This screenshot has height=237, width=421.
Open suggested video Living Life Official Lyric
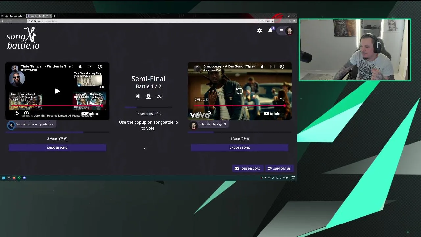pos(26,101)
